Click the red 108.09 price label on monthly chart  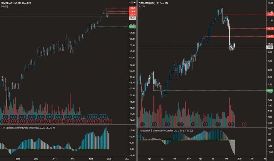click(133, 12)
